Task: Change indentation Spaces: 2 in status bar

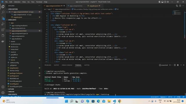Action: (x=163, y=97)
